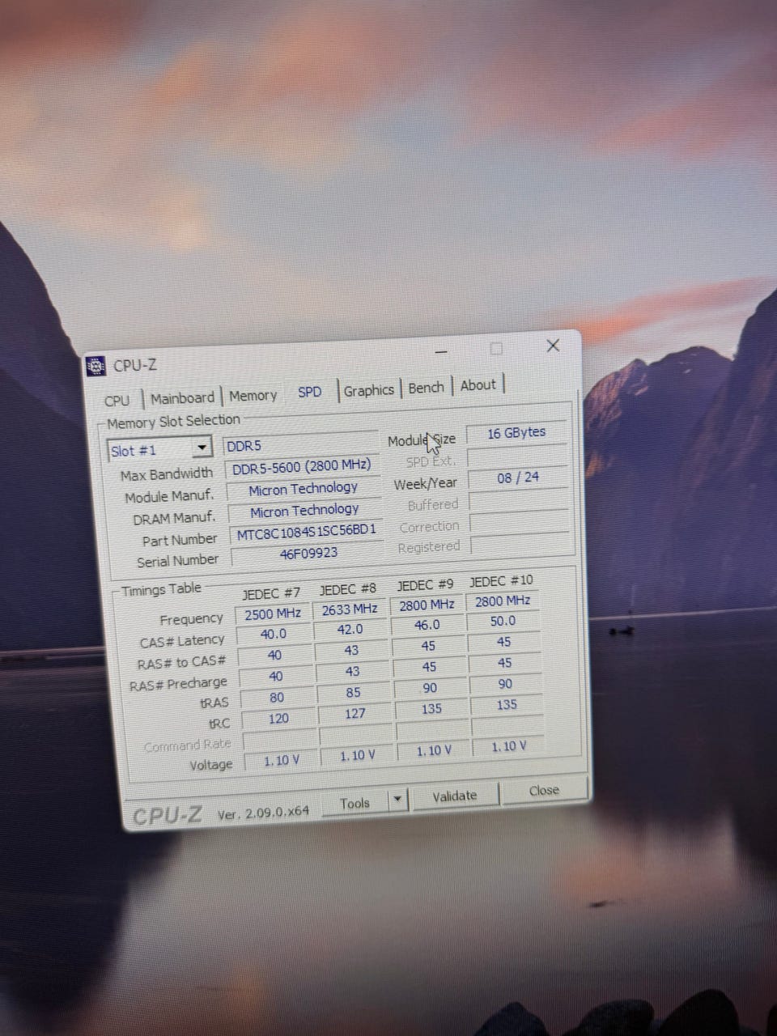Click the CAS# Latency 46.0 cell

(x=427, y=625)
